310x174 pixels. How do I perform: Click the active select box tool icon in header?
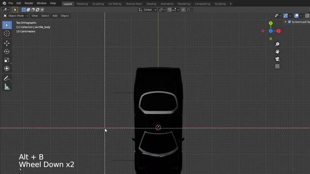pos(15,10)
